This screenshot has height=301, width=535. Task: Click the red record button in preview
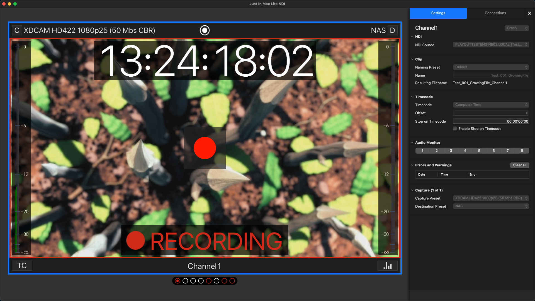pyautogui.click(x=205, y=148)
